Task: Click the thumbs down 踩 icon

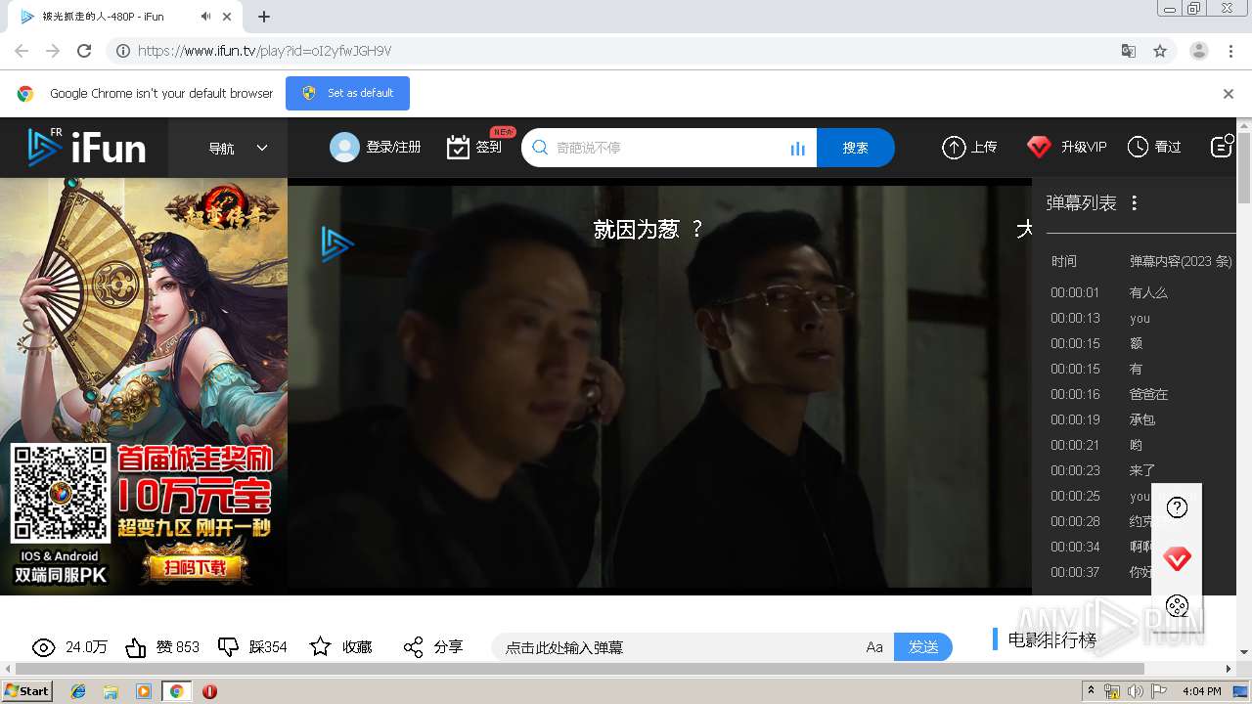Action: coord(228,647)
